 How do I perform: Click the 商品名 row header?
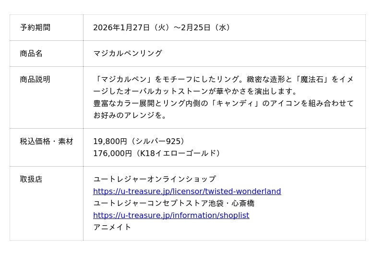[31, 53]
